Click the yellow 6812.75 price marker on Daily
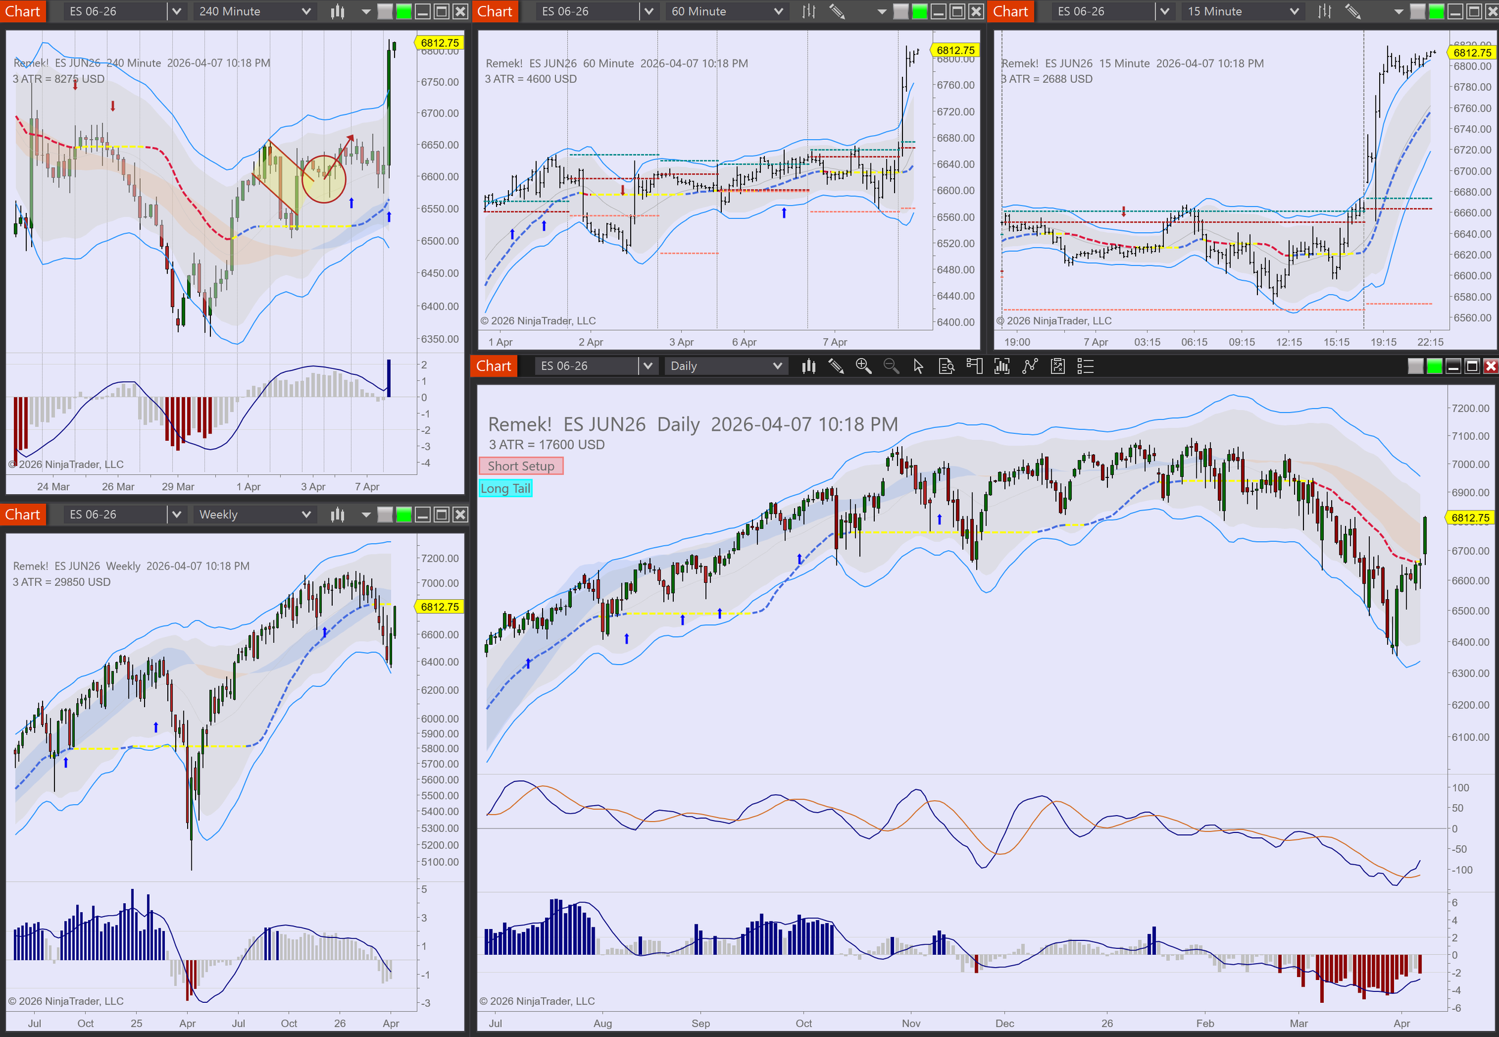Viewport: 1499px width, 1037px height. pyautogui.click(x=1470, y=518)
